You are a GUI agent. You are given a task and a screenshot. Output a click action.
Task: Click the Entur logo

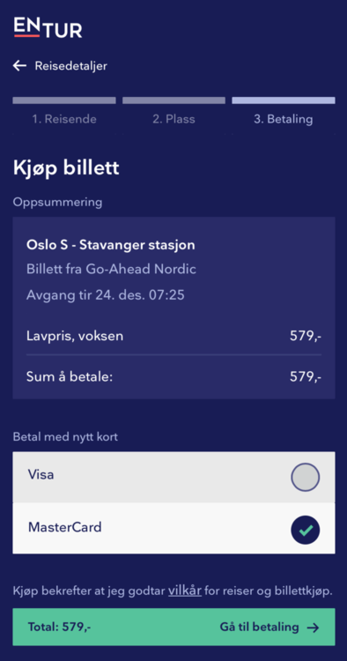[x=48, y=27]
